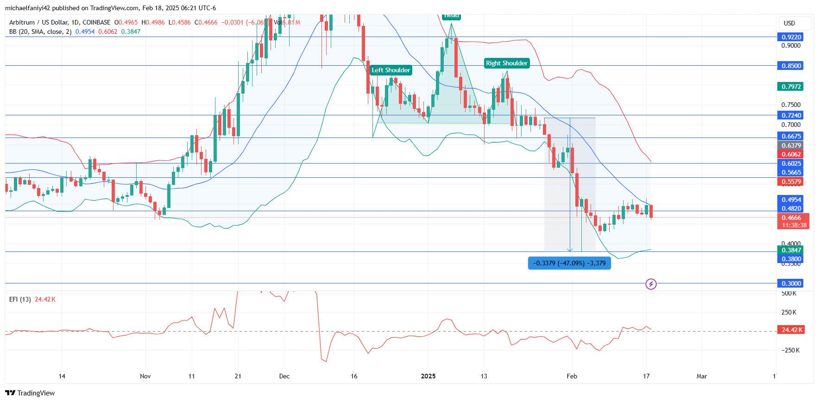This screenshot has width=819, height=402.
Task: Click the L0.4586 low value in legend
Action: click(179, 22)
